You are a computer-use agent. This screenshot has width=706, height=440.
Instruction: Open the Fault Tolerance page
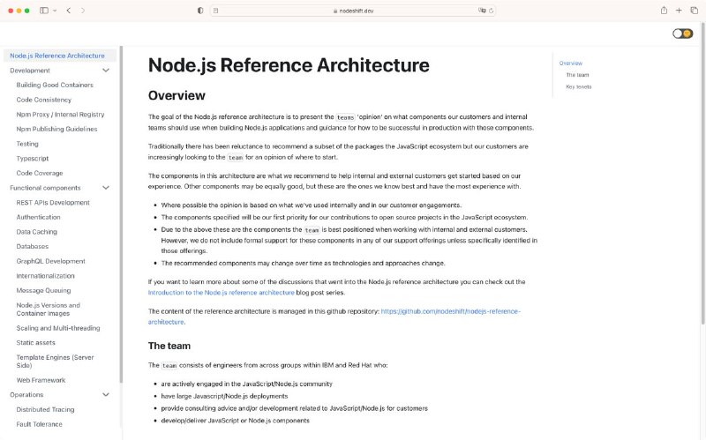(39, 424)
